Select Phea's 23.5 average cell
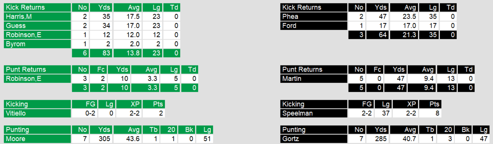Viewport: 493px width, 144px height. (x=404, y=16)
